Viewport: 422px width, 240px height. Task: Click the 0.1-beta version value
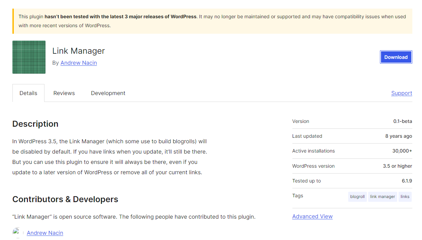[x=402, y=121]
